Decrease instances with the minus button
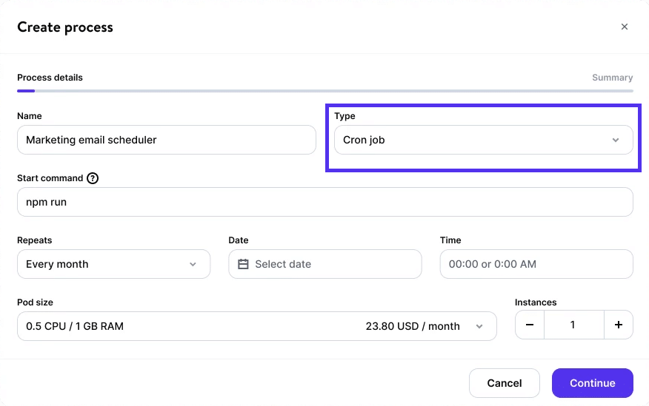Screen dimensions: 649x406 [530, 325]
